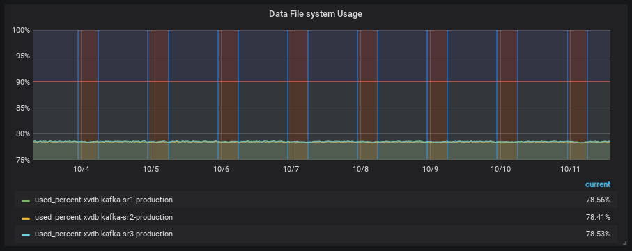Click the 100% y-axis label

point(21,30)
